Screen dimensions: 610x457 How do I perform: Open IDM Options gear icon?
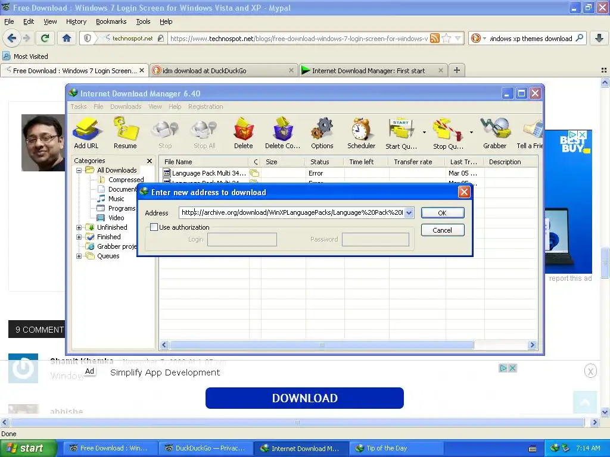pyautogui.click(x=322, y=133)
